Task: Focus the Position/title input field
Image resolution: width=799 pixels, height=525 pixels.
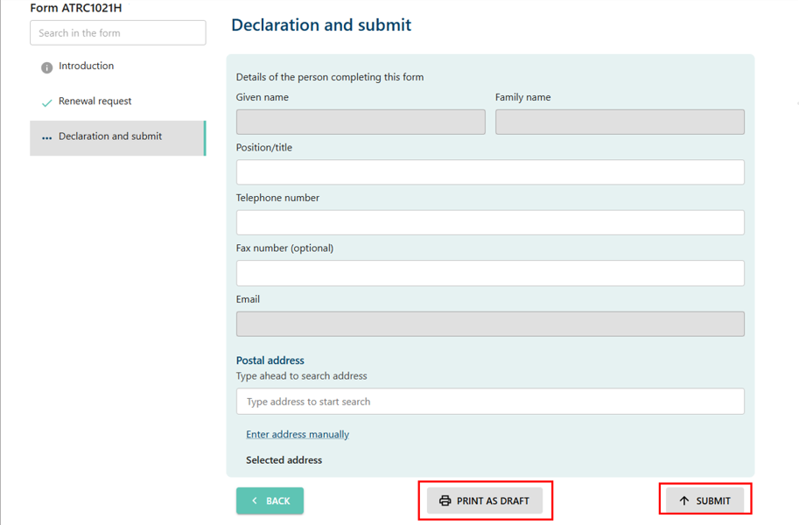Action: pos(490,171)
